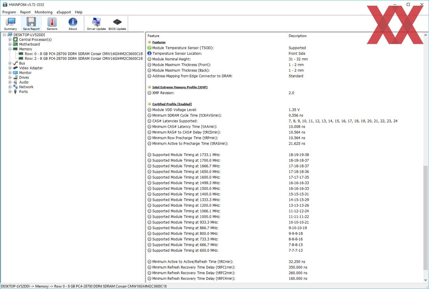Click the blue info icon beside Temperature Sensor Location
The width and height of the screenshot is (429, 289).
pos(150,54)
